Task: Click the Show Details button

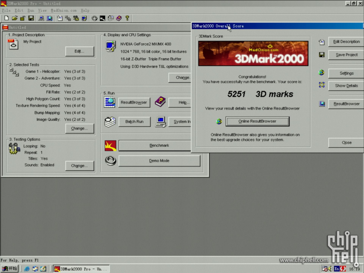Action: (x=346, y=86)
